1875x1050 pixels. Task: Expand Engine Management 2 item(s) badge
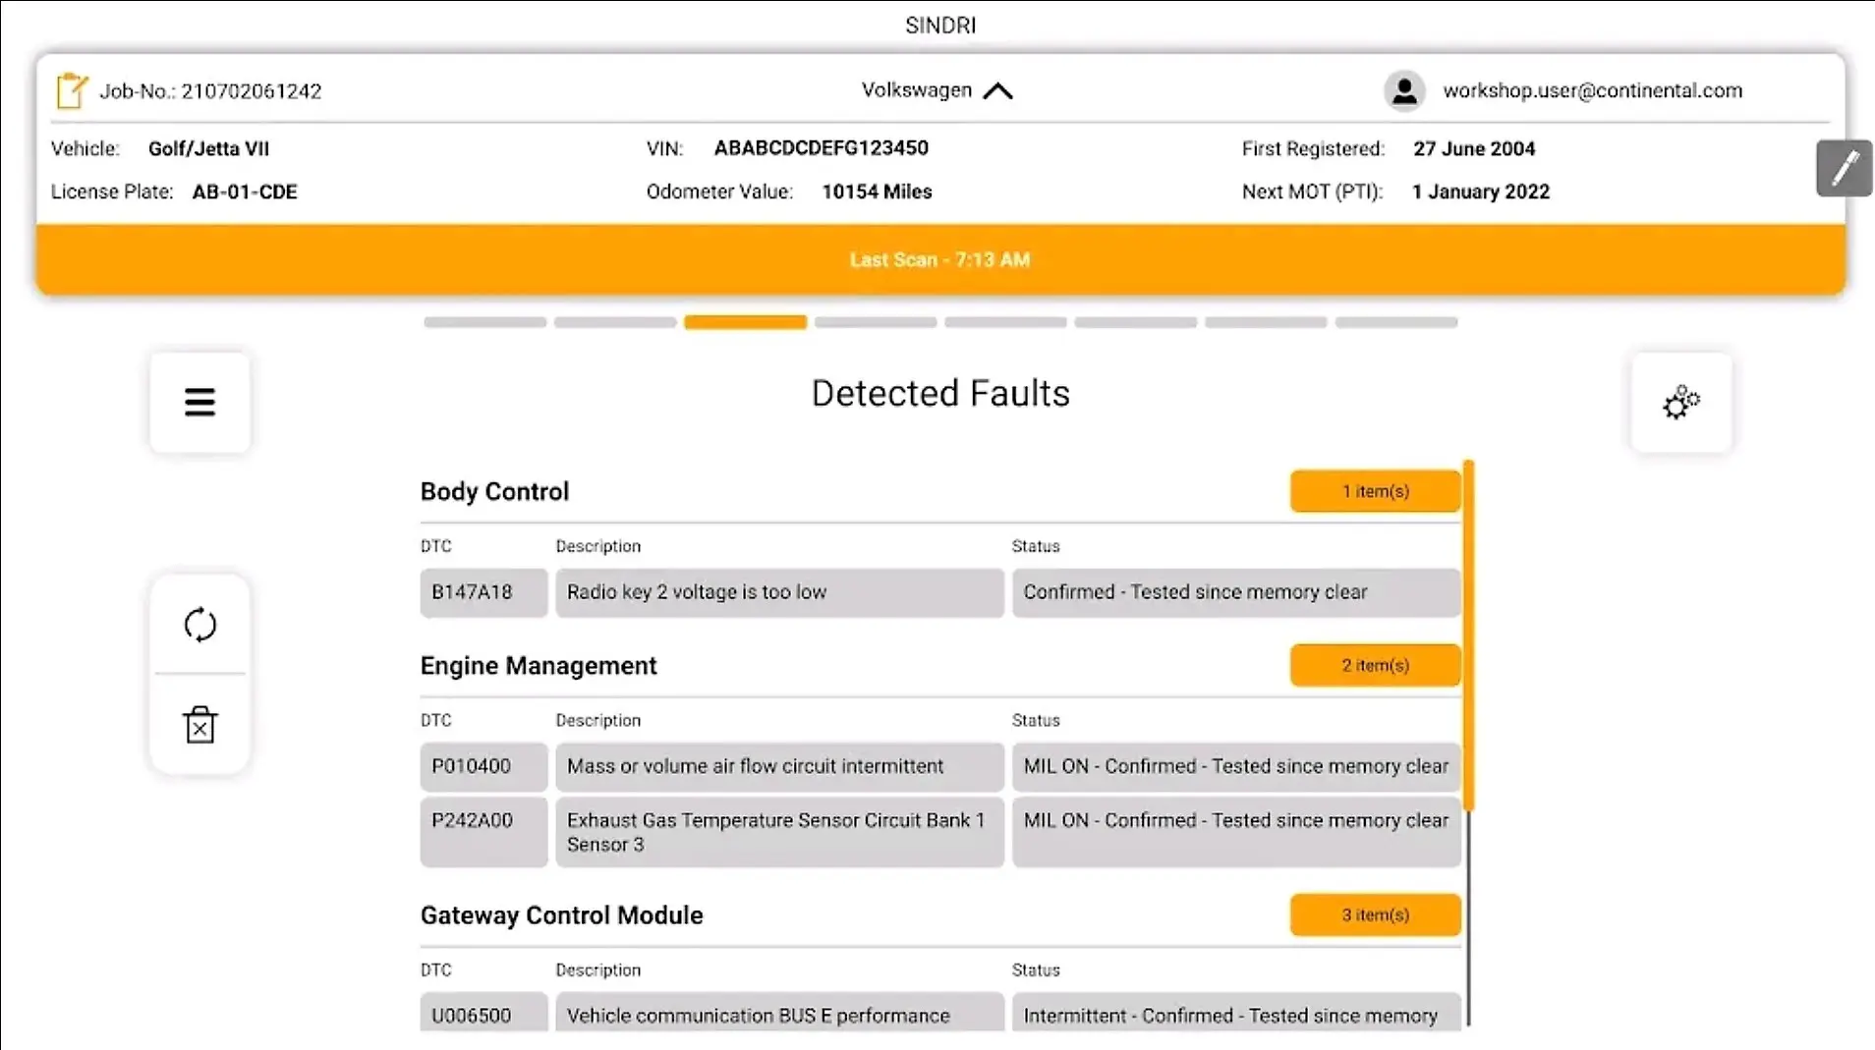click(x=1375, y=665)
